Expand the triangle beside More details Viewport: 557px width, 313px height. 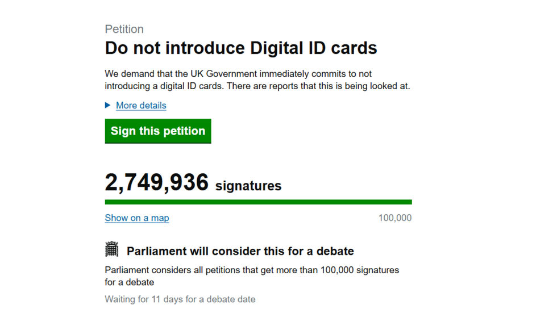pos(108,105)
